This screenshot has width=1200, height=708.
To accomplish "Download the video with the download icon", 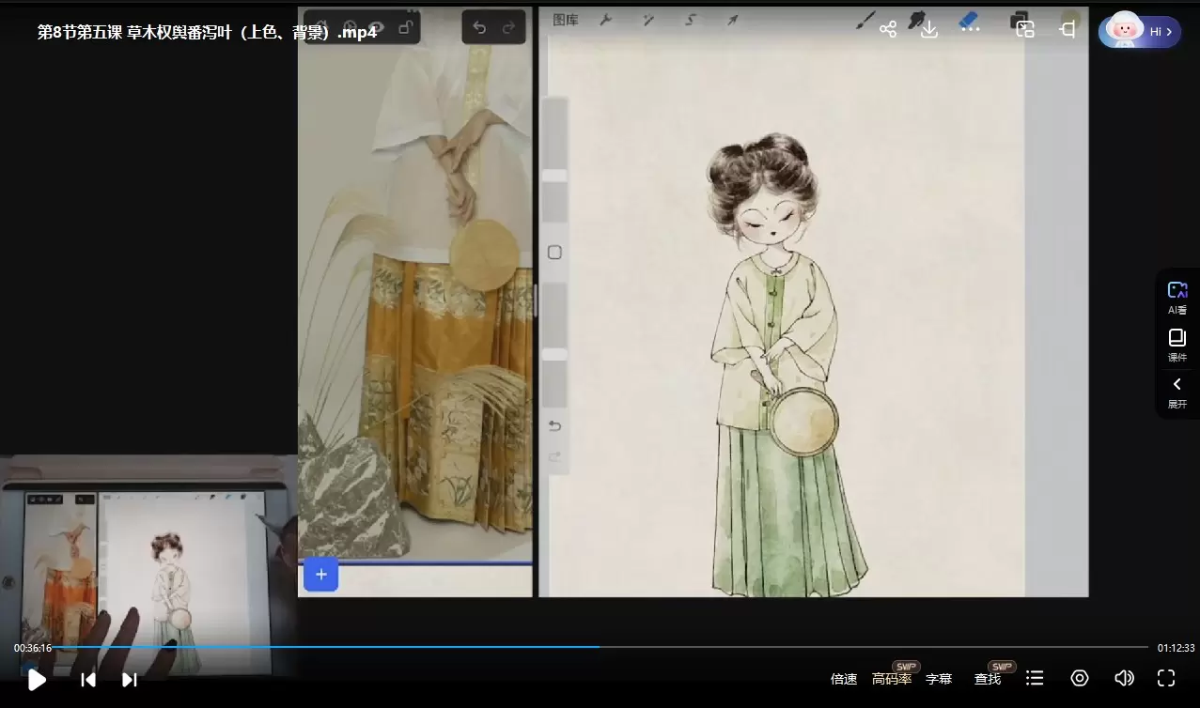I will (x=929, y=30).
